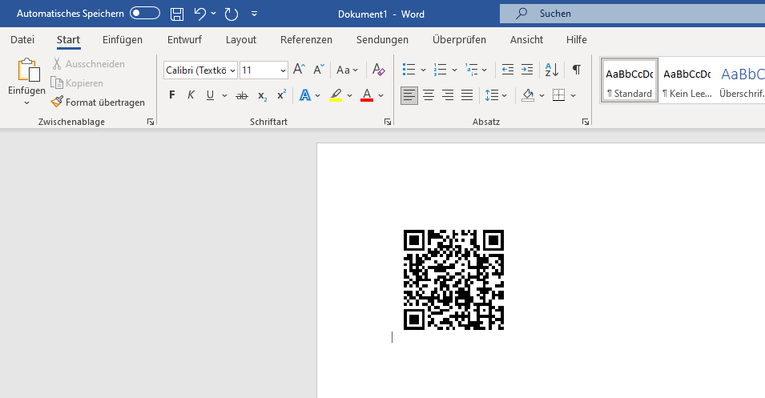
Task: Toggle underline formatting (U)
Action: (x=211, y=95)
